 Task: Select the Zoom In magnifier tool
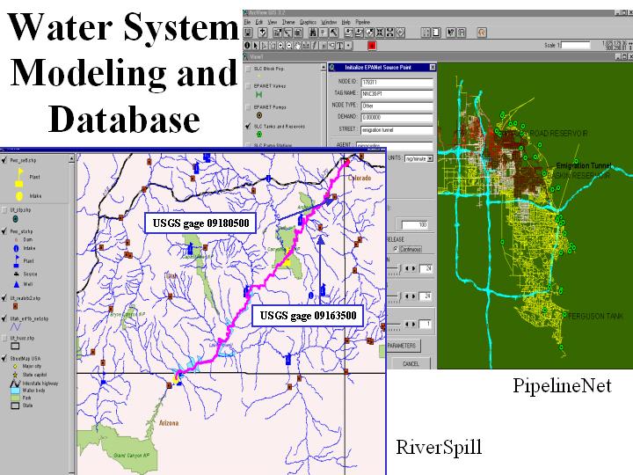click(280, 46)
